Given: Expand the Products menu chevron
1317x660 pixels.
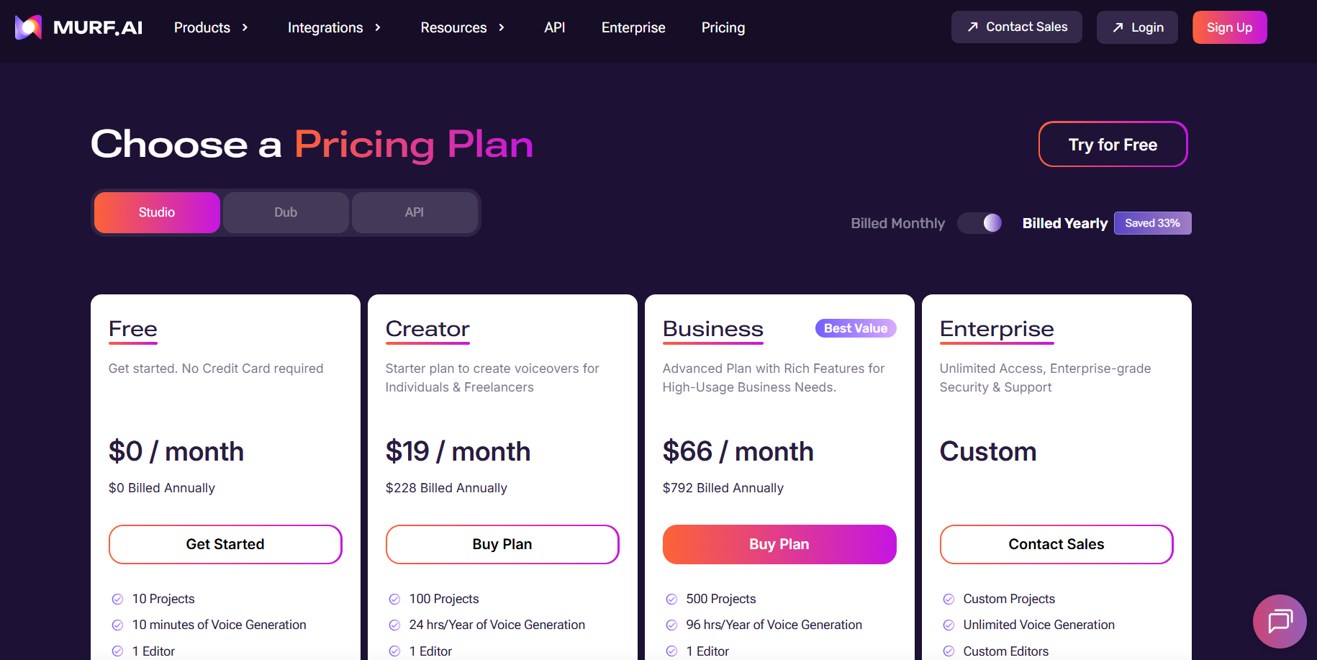Looking at the screenshot, I should click(245, 27).
